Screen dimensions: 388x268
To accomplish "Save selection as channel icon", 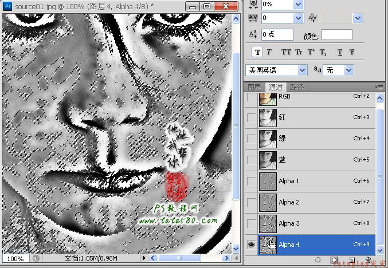I will click(334, 259).
